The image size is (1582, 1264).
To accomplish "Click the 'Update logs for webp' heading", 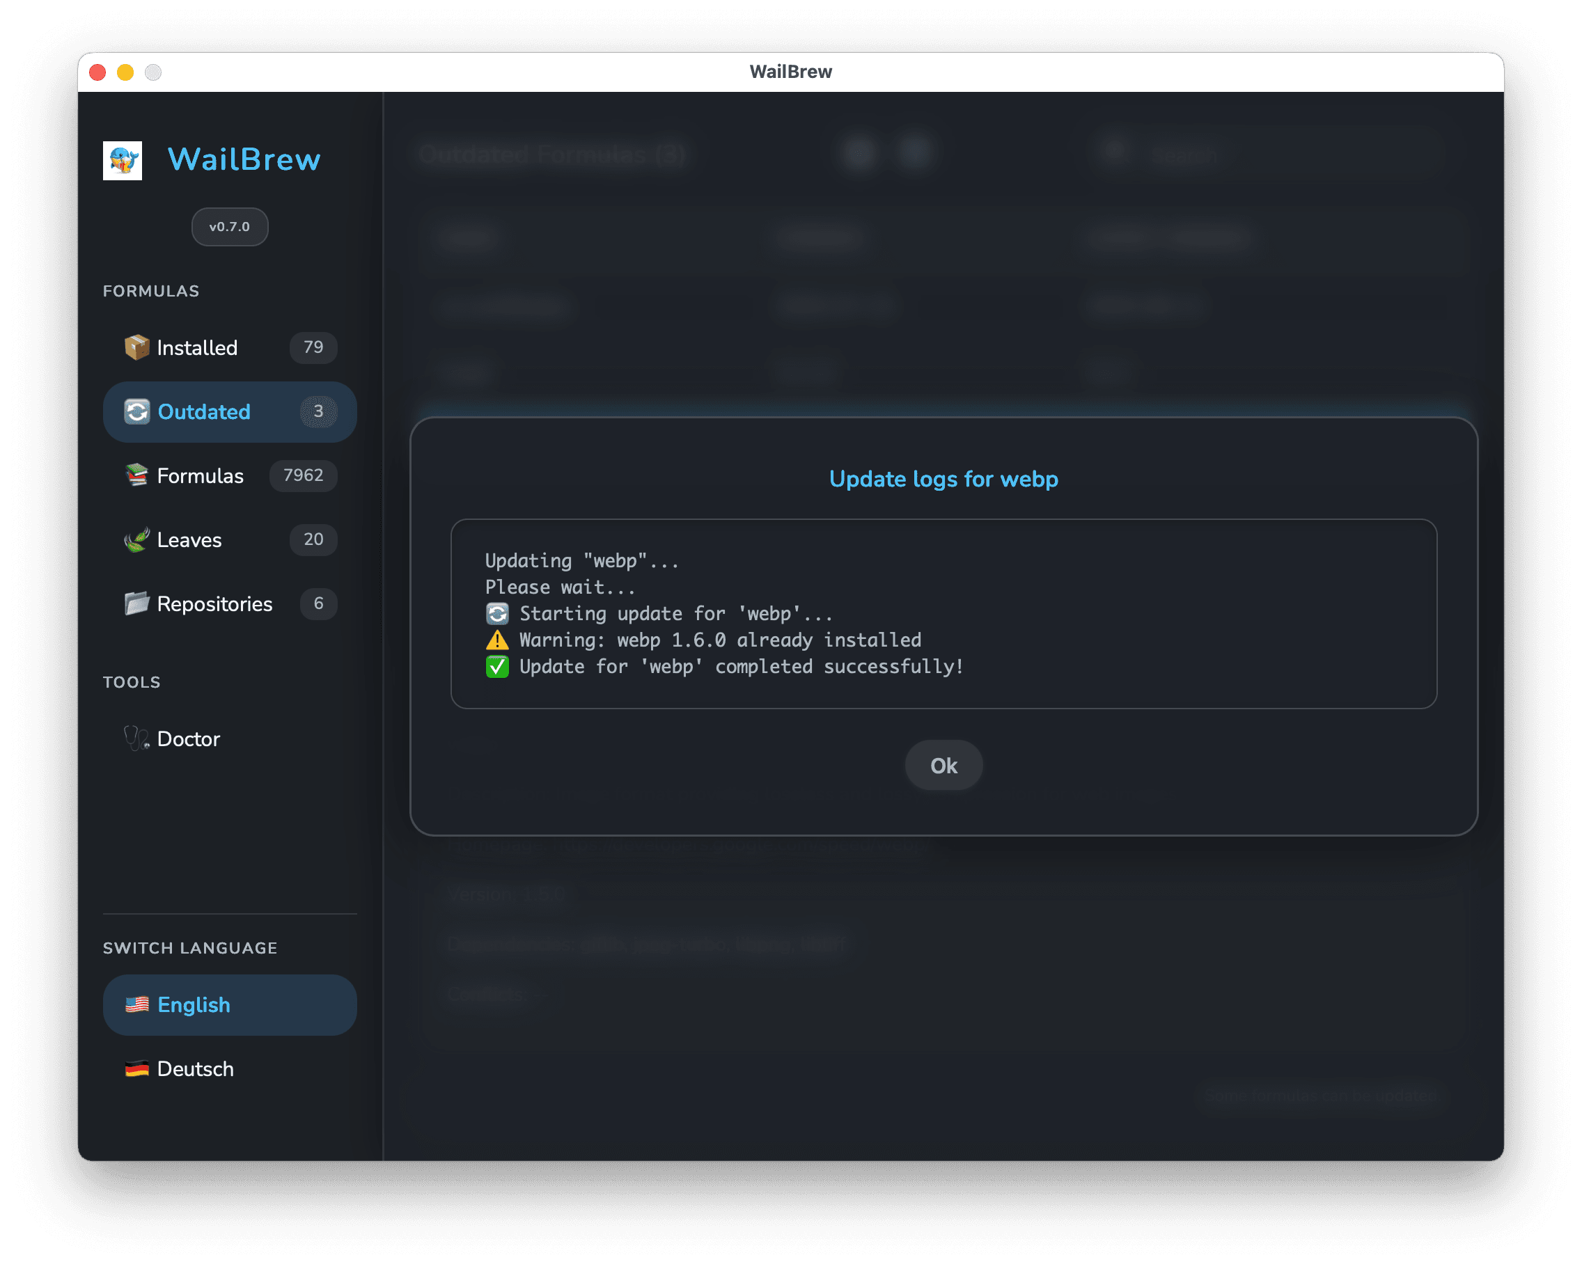I will [x=943, y=479].
